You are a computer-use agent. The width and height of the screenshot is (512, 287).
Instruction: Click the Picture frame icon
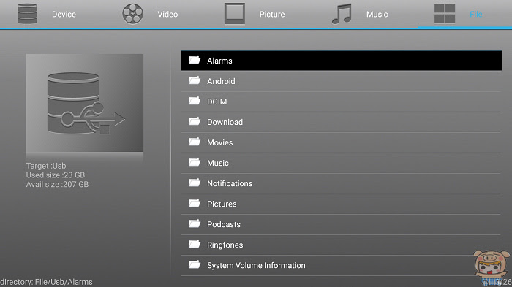pos(235,14)
